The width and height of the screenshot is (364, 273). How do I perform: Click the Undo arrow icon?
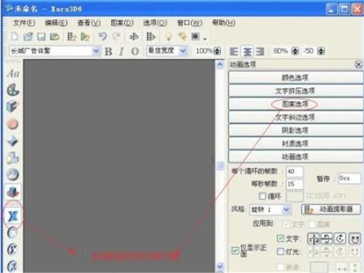coord(103,36)
